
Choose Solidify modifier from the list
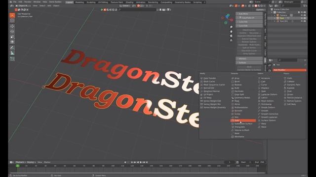coord(243,120)
